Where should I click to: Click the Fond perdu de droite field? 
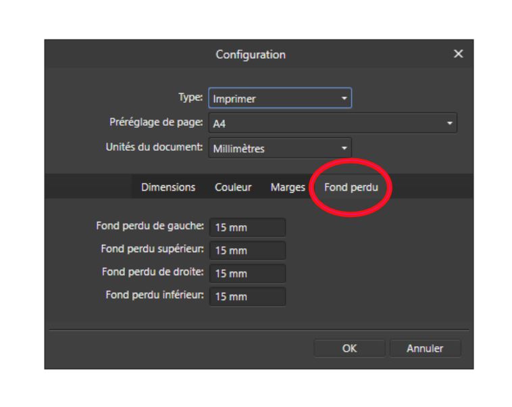click(247, 273)
